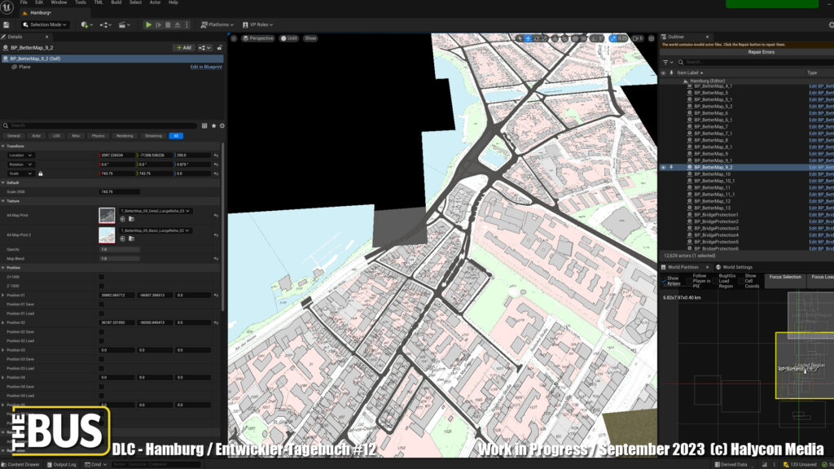The image size is (834, 469).
Task: Toggle visibility eye for BP_BetterMap_9_2
Action: (663, 167)
